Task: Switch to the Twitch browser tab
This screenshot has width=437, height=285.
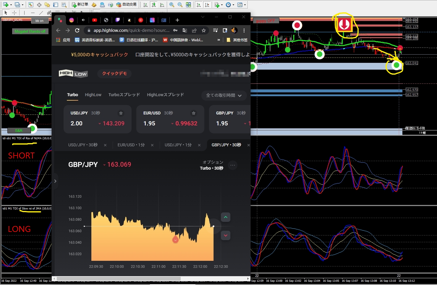Action: (118, 20)
